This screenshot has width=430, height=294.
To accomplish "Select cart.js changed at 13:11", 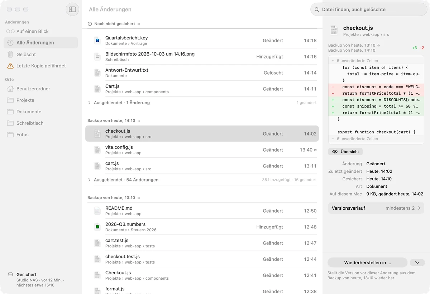I will (202, 166).
